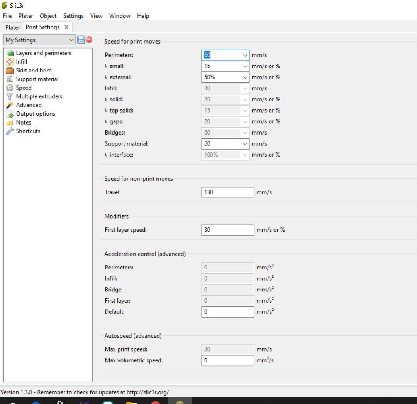The image size is (417, 404).
Task: Select the Shortcuts sidebar item
Action: point(28,131)
